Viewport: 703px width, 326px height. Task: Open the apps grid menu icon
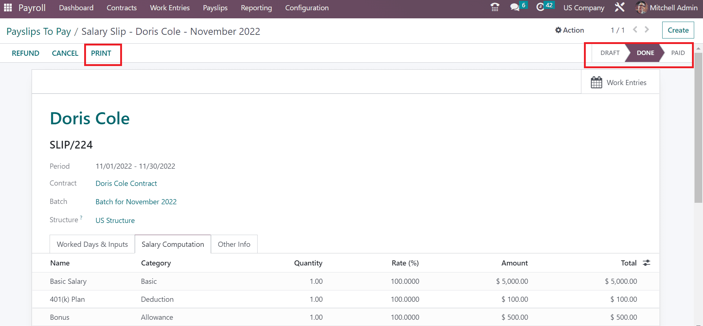[8, 7]
